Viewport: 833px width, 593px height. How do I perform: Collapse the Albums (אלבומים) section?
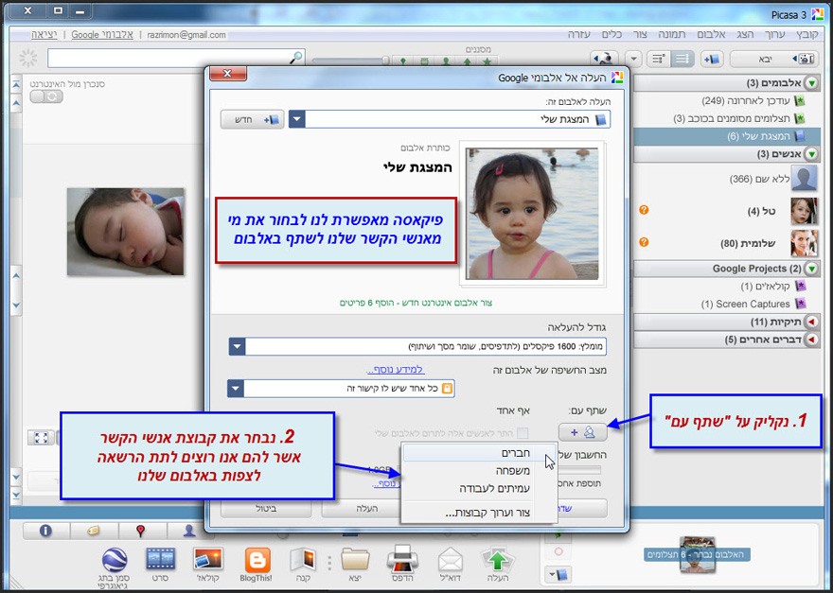812,83
